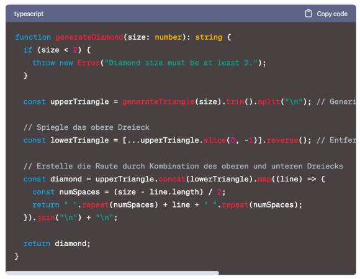Click the lowerTriangle variable declaration

(x=79, y=140)
